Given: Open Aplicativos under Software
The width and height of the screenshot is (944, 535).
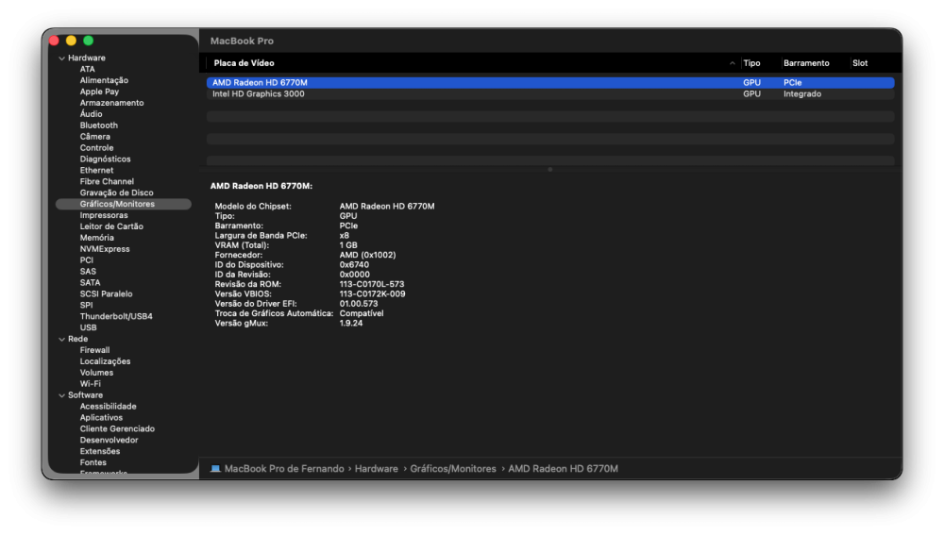Looking at the screenshot, I should tap(101, 418).
